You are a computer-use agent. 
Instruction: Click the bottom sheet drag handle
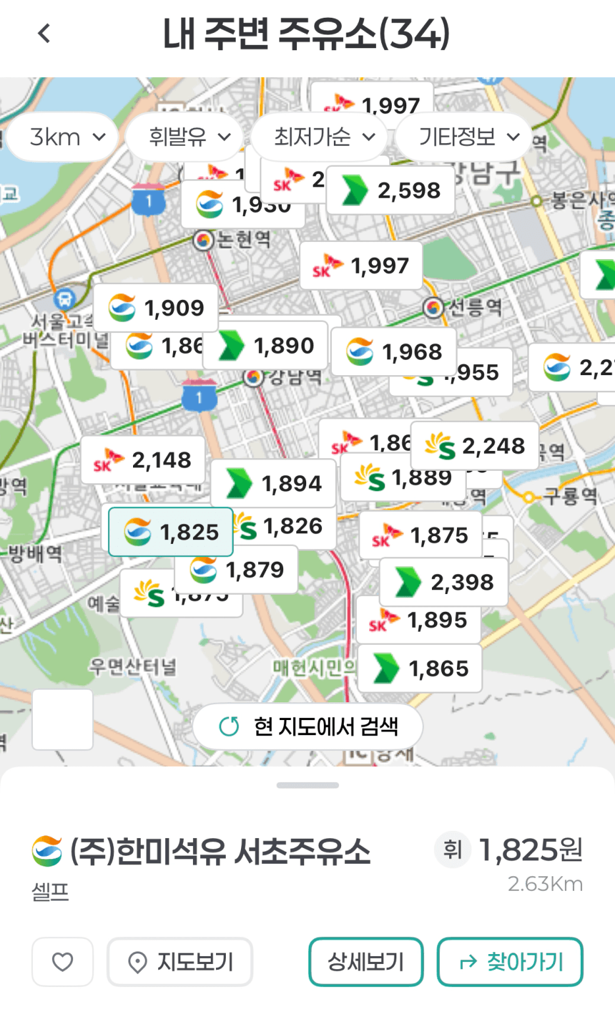[x=307, y=785]
